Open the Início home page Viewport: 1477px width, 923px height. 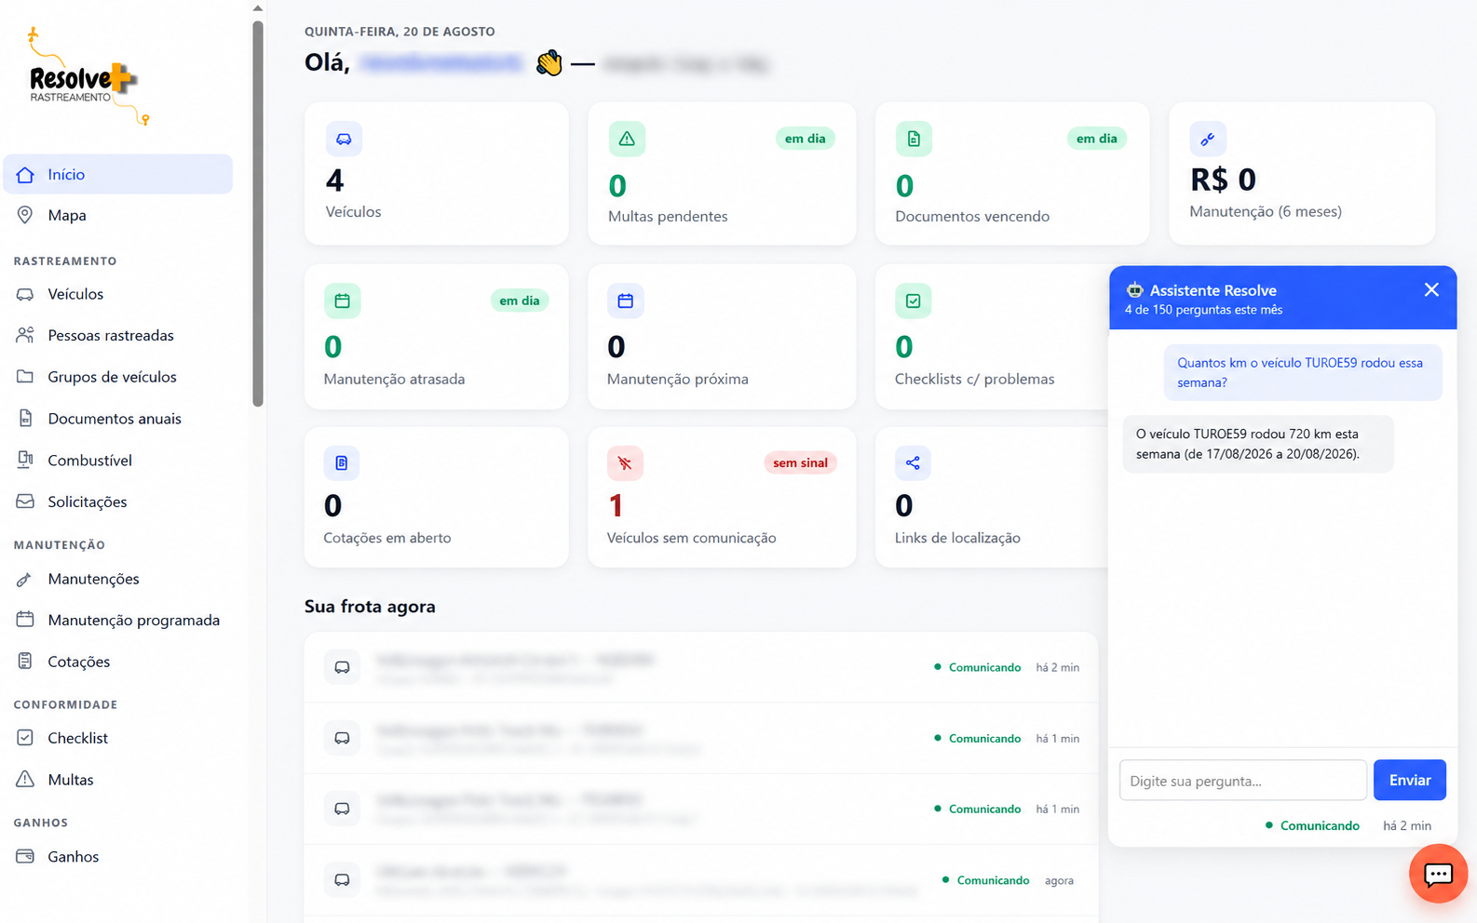(x=117, y=174)
